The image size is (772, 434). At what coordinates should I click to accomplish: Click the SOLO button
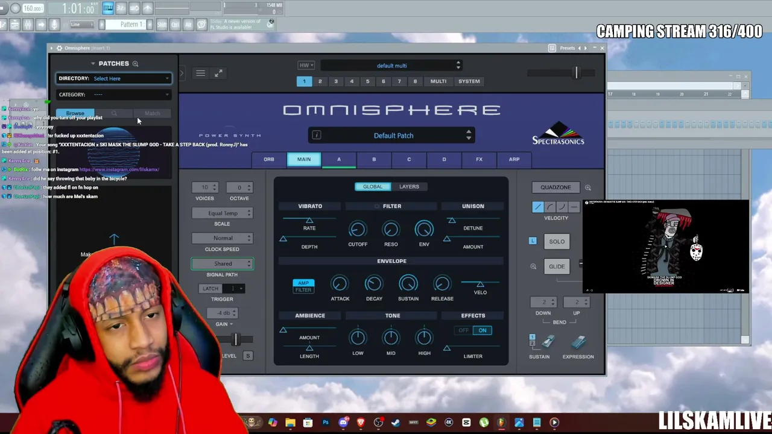coord(557,242)
